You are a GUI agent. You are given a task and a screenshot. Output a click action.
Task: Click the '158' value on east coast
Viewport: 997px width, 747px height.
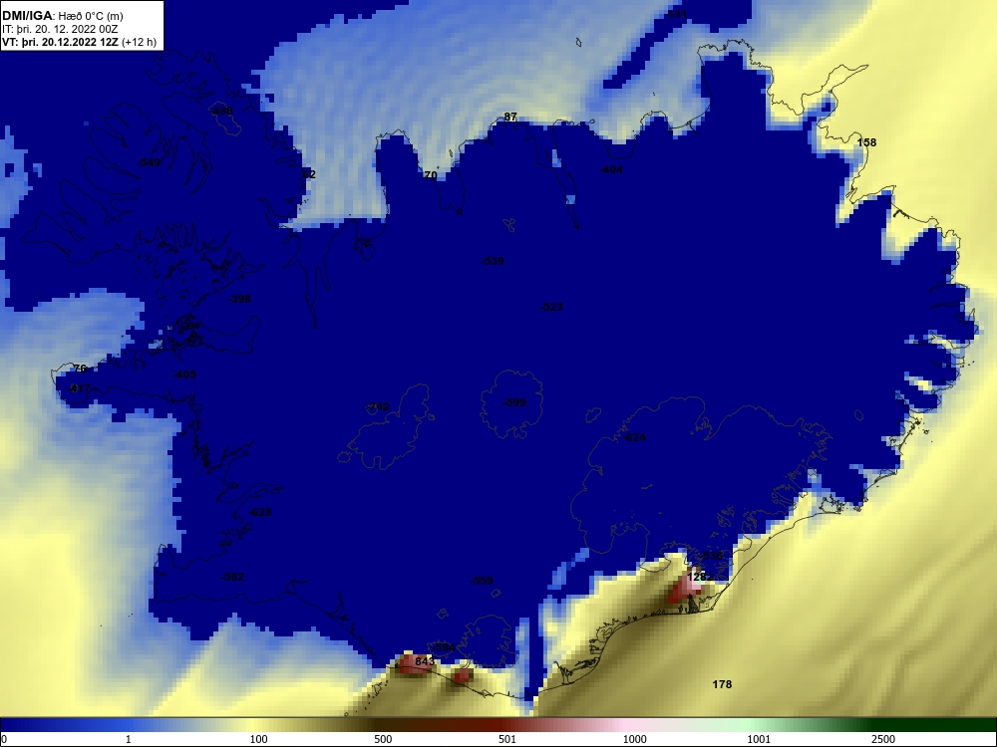tap(866, 142)
